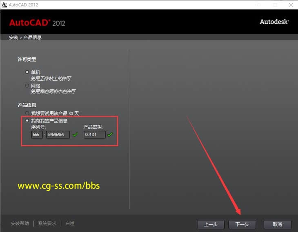Open the 系统要求 link
298x232 pixels.
pyautogui.click(x=47, y=223)
